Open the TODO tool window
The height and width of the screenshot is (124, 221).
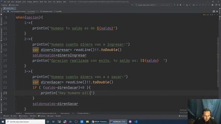point(33,116)
